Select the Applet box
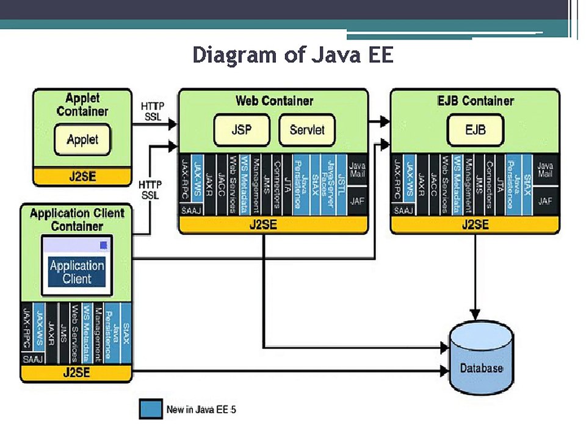Viewport: 586px width, 439px height. tap(82, 140)
